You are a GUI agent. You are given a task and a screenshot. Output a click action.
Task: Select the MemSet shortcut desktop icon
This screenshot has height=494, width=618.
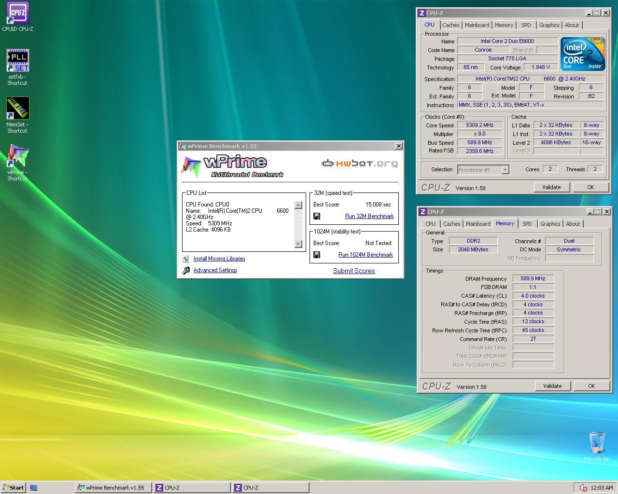pos(17,108)
